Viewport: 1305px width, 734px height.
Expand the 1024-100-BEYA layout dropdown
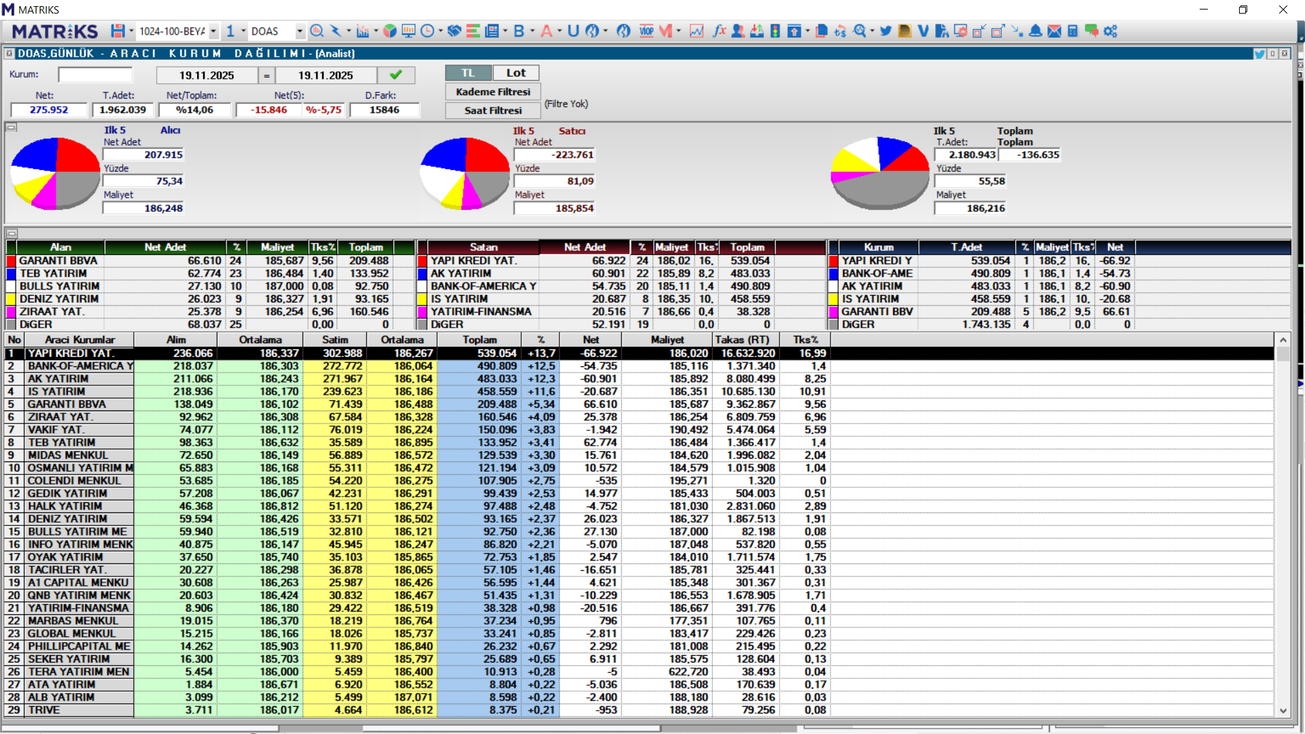point(213,31)
